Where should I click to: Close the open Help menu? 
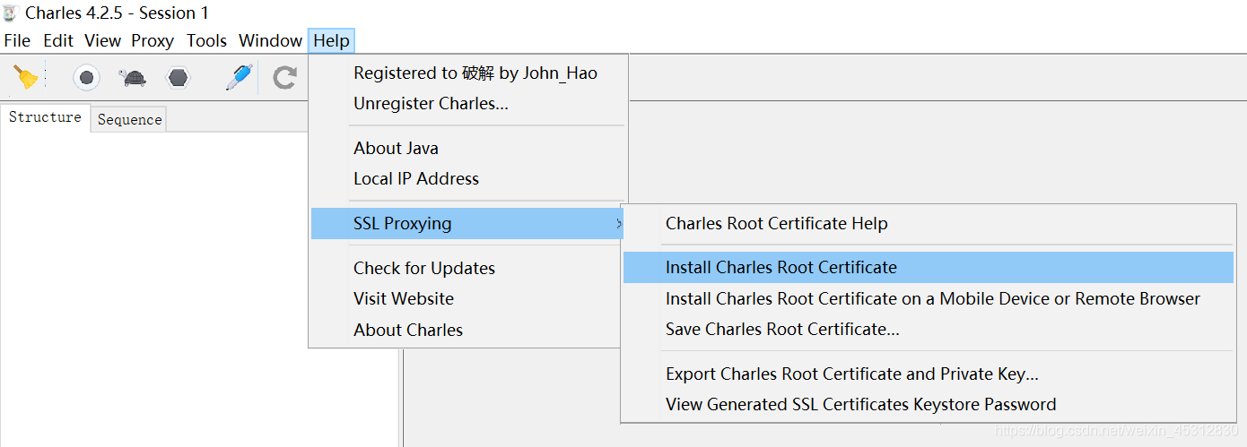(332, 40)
